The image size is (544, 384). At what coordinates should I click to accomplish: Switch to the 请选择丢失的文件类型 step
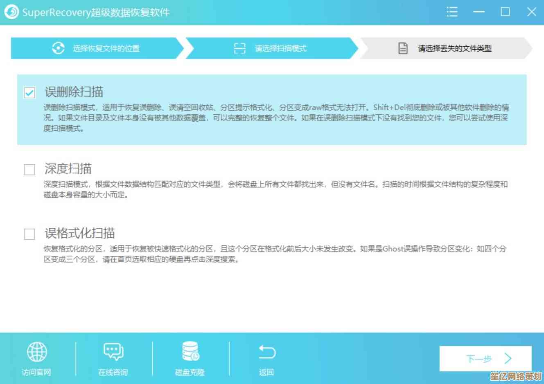454,48
